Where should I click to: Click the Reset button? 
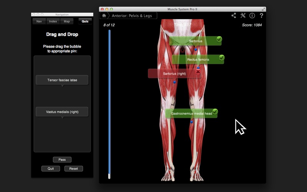pyautogui.click(x=74, y=169)
